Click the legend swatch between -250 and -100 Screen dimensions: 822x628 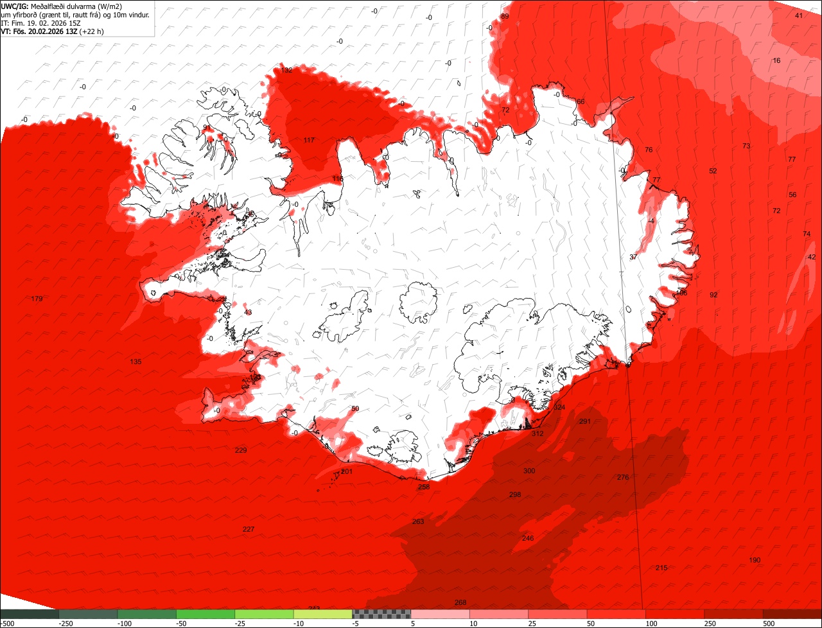(88, 613)
